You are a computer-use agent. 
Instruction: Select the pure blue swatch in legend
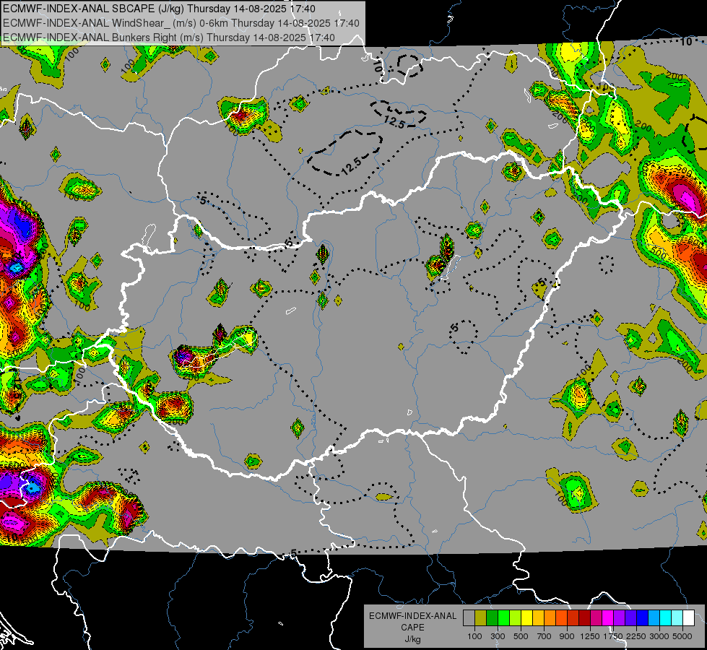point(643,618)
